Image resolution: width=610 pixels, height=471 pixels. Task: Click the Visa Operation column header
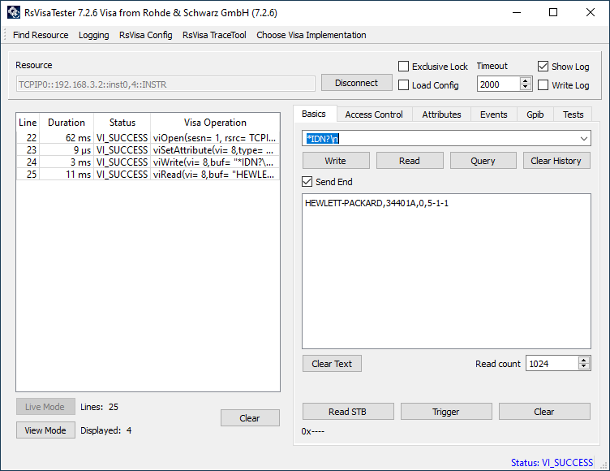(x=215, y=123)
